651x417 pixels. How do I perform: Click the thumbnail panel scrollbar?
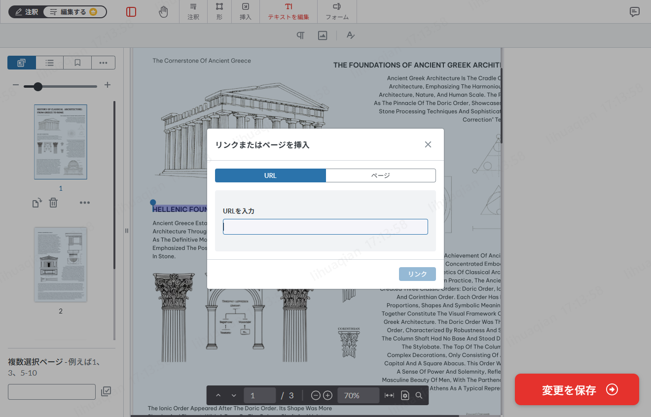(x=114, y=185)
